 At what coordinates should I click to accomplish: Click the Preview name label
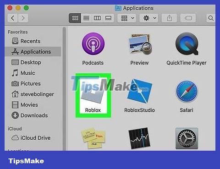tap(139, 63)
